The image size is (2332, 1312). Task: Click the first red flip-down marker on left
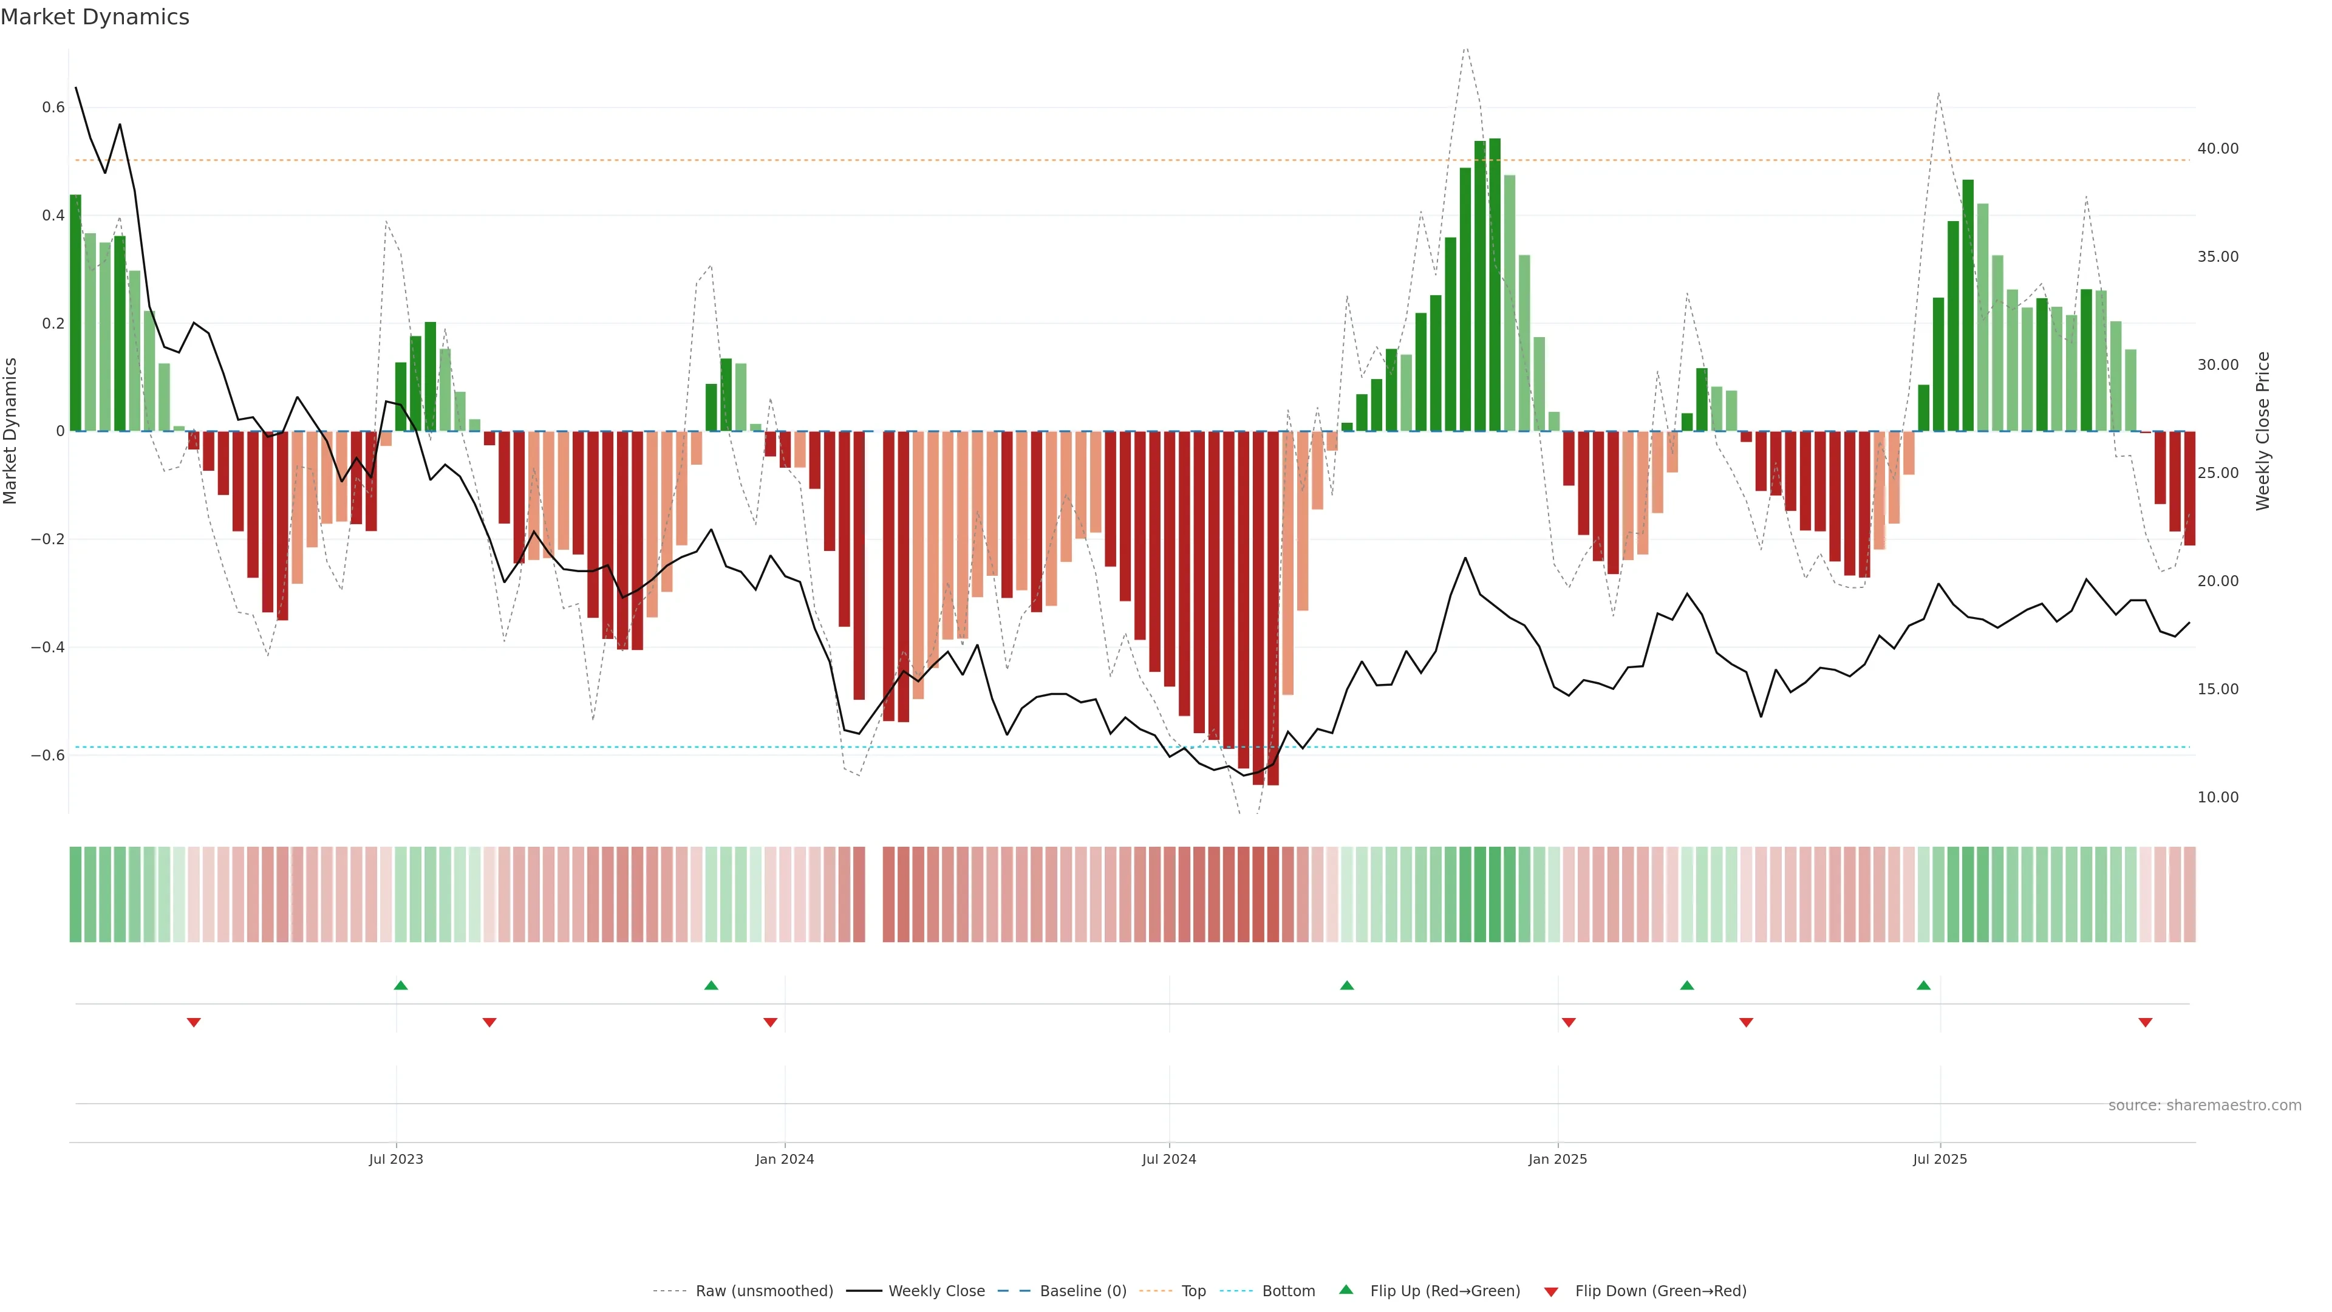click(x=194, y=1022)
